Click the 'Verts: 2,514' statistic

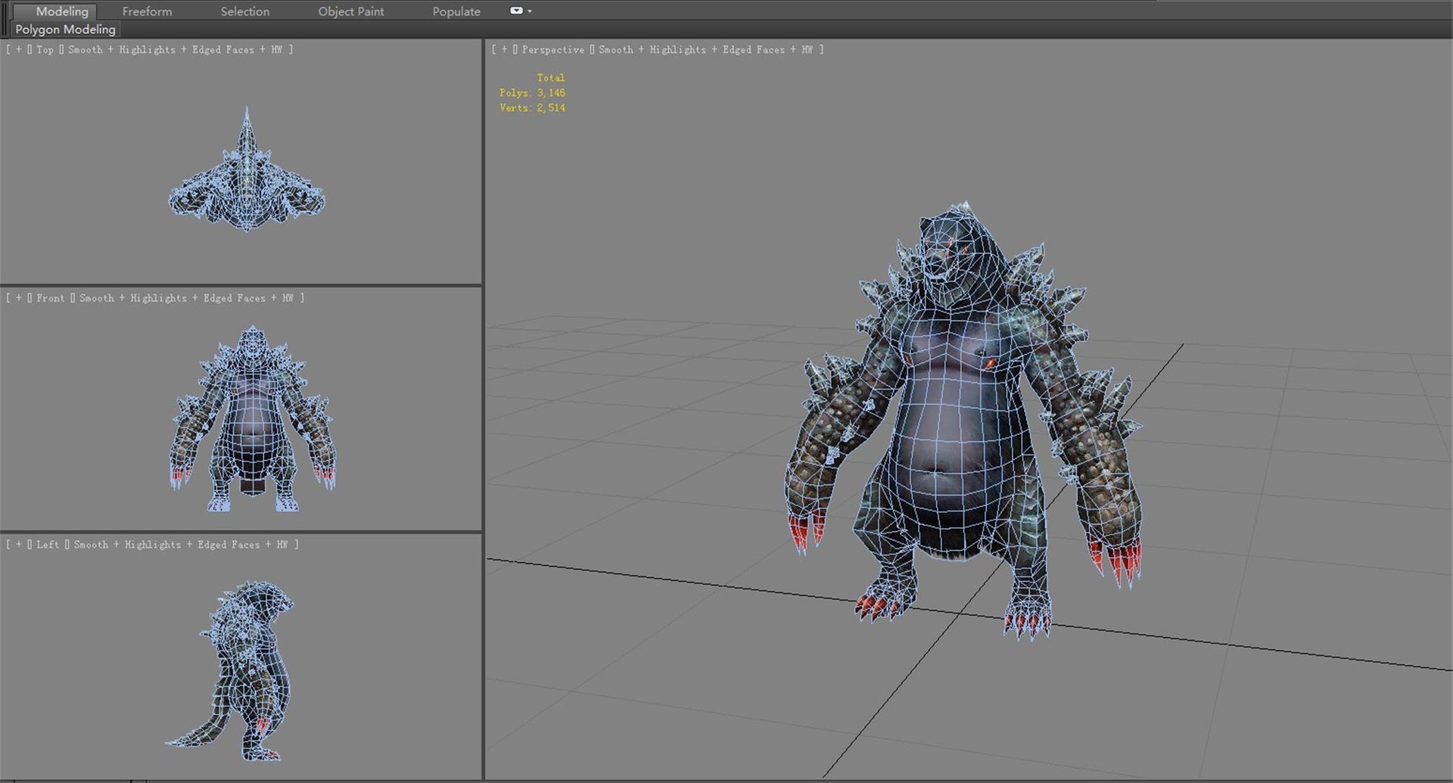click(x=532, y=108)
